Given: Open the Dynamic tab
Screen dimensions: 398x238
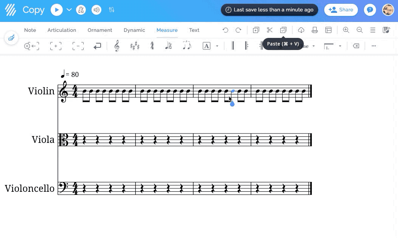Looking at the screenshot, I should (x=134, y=30).
